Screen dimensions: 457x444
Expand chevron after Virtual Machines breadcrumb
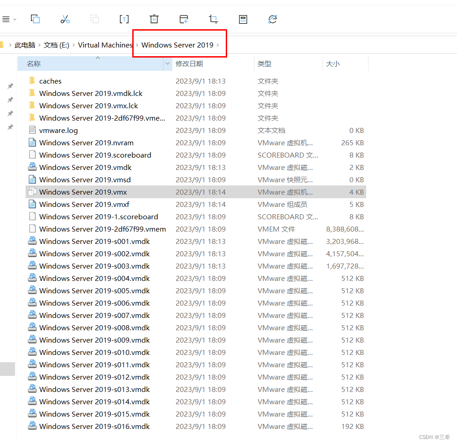(x=137, y=45)
